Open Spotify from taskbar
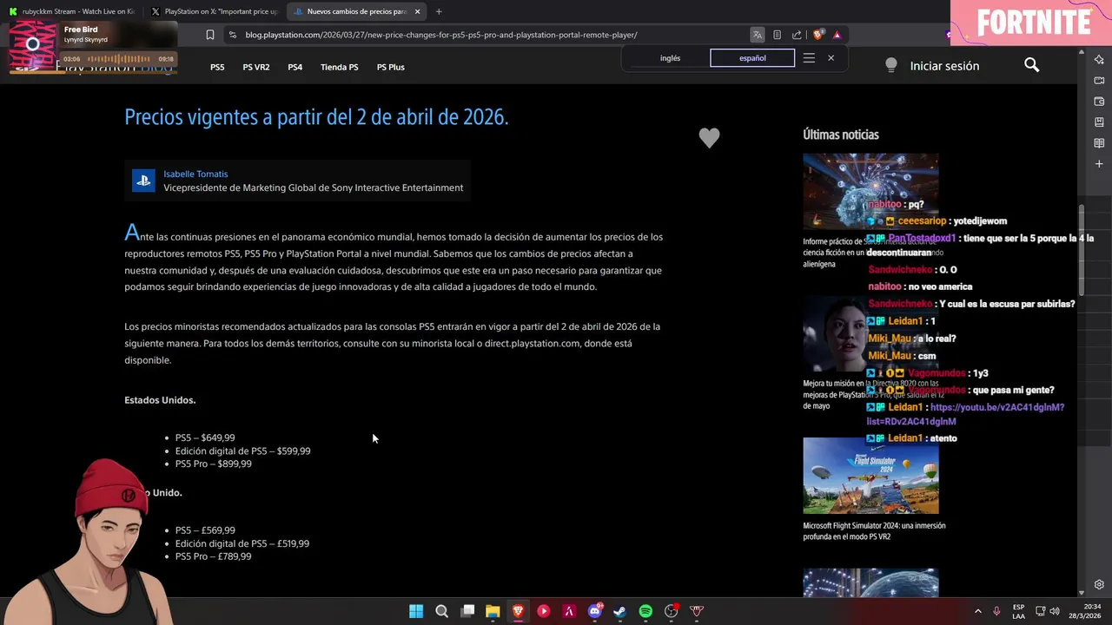The height and width of the screenshot is (625, 1112). [645, 611]
